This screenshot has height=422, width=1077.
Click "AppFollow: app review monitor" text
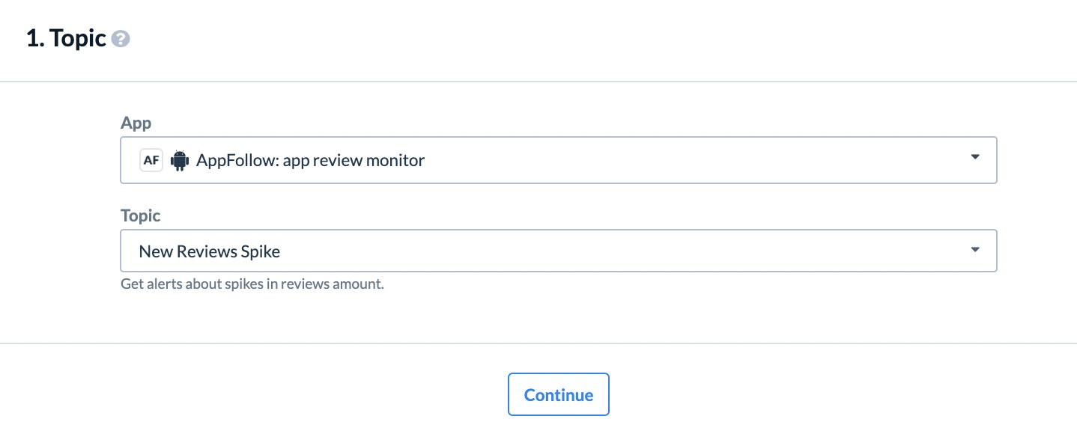(310, 160)
